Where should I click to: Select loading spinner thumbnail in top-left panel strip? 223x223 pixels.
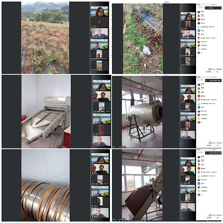(99, 22)
